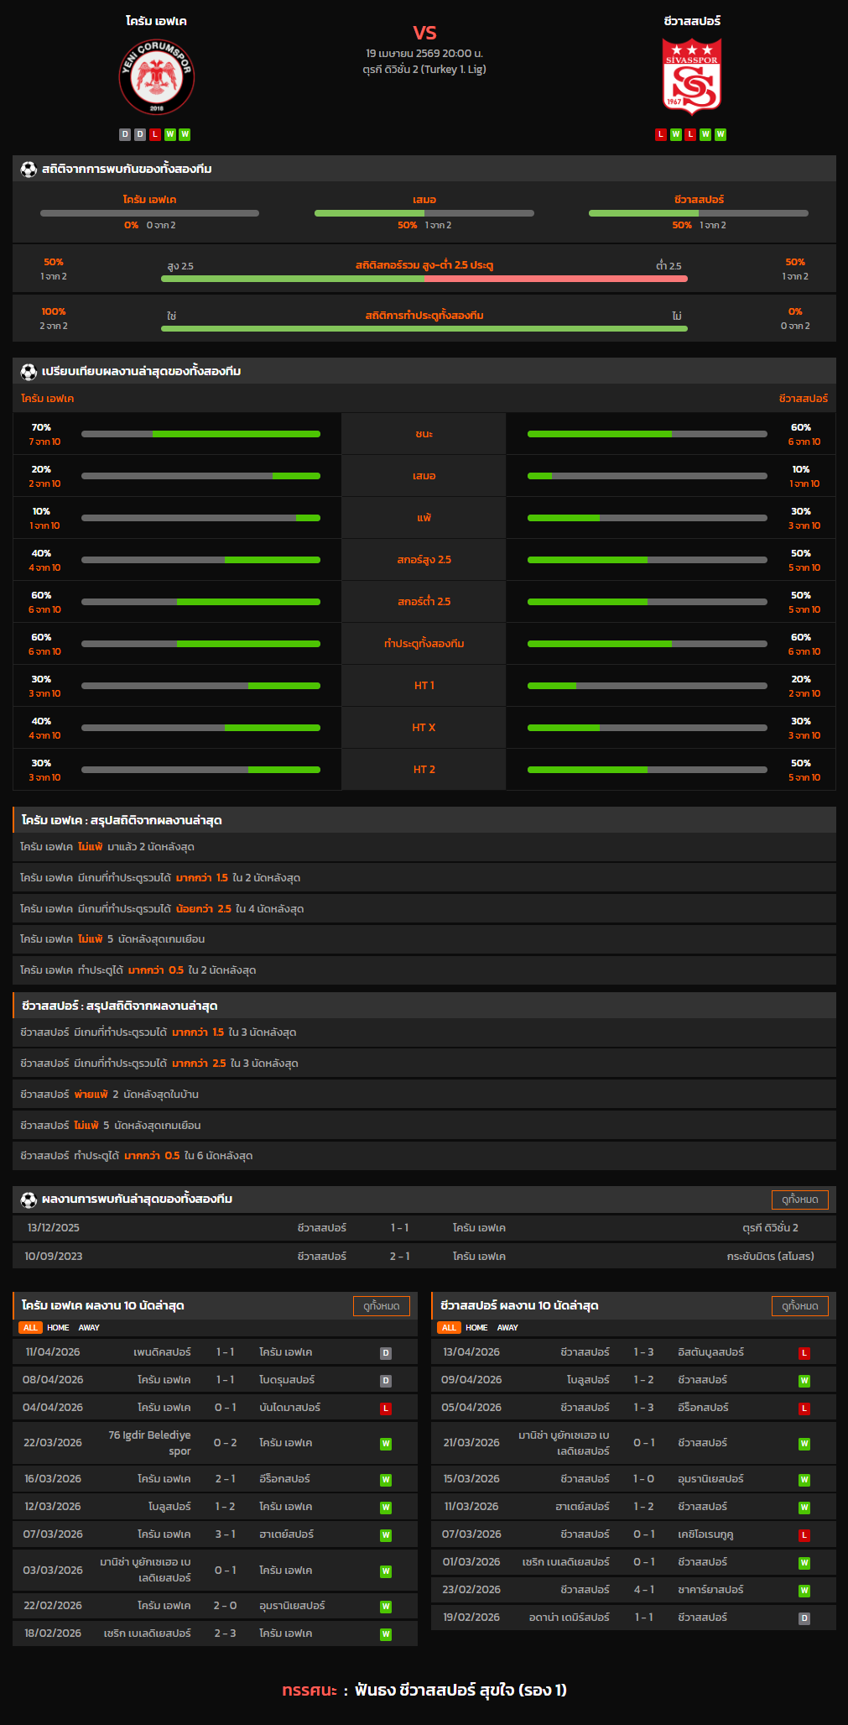Viewport: 848px width, 1725px height.
Task: Click the D result badge for 11/04/2026 match
Action: (386, 1353)
